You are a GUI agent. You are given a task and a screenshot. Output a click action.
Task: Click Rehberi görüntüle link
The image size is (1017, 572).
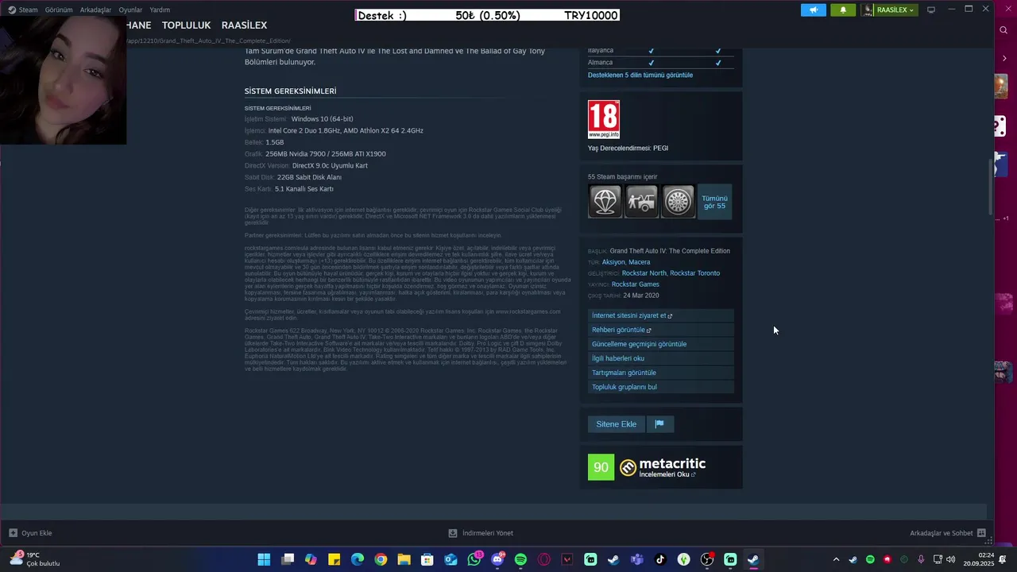click(660, 330)
